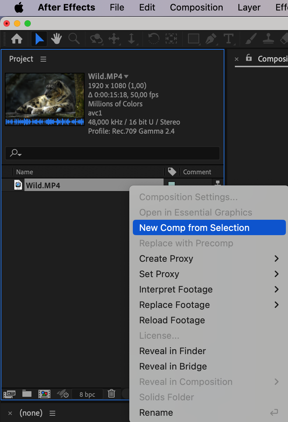This screenshot has width=288, height=422.
Task: Select the Pen tool
Action: coord(211,39)
